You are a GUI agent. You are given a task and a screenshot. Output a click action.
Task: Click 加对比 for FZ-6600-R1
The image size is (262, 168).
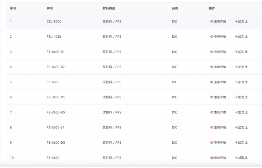click(241, 52)
